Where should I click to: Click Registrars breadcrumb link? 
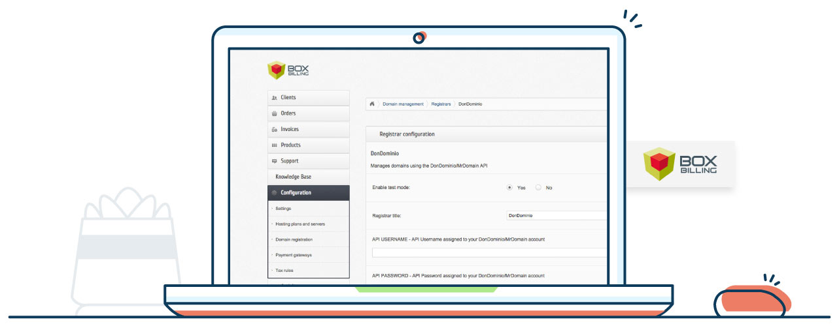[x=441, y=104]
